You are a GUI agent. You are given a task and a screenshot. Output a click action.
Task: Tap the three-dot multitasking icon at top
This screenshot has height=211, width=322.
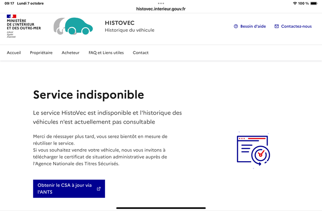click(x=161, y=3)
